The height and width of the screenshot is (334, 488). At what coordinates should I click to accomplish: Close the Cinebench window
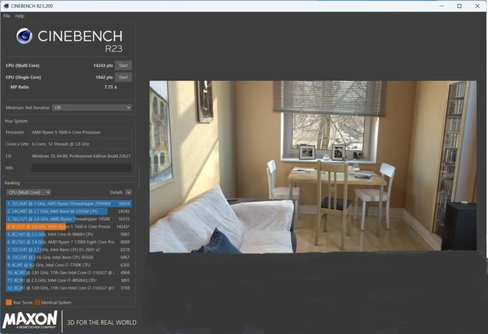click(478, 6)
